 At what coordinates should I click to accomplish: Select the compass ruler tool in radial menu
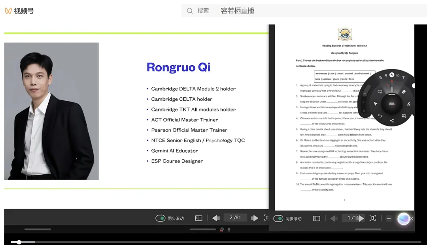[x=385, y=75]
